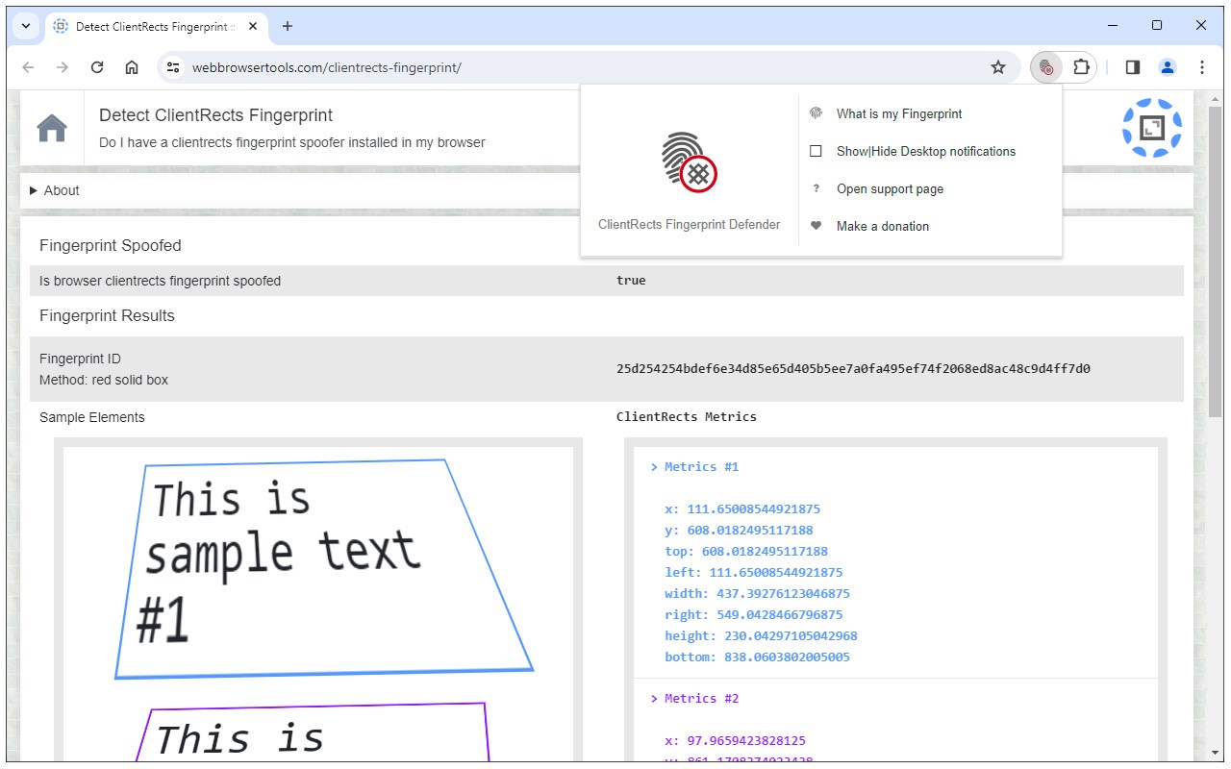This screenshot has width=1231, height=769.
Task: Click the page vertical scrollbar thumb
Action: tap(1215, 260)
